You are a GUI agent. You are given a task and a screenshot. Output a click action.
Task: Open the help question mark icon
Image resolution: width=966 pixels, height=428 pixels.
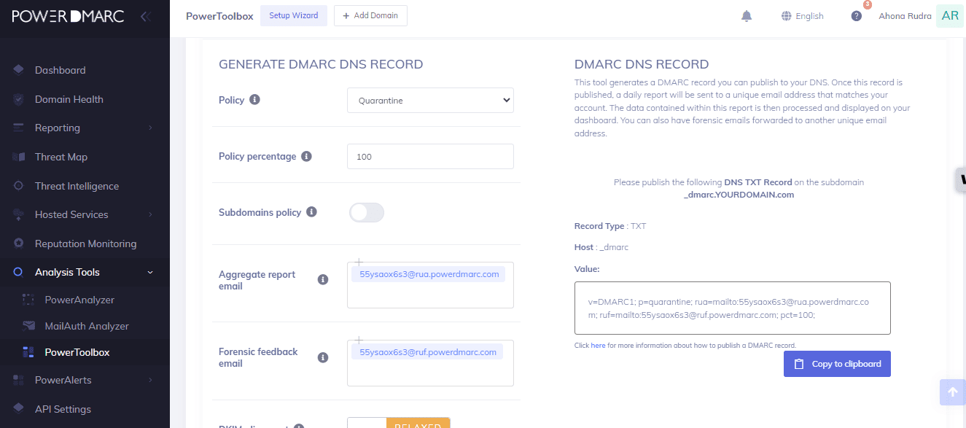click(x=856, y=16)
